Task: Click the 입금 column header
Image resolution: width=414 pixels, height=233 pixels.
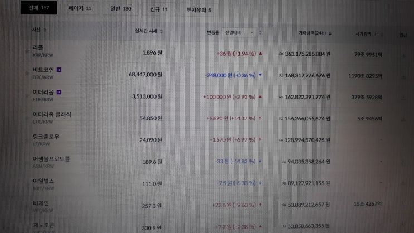Action: 403,35
